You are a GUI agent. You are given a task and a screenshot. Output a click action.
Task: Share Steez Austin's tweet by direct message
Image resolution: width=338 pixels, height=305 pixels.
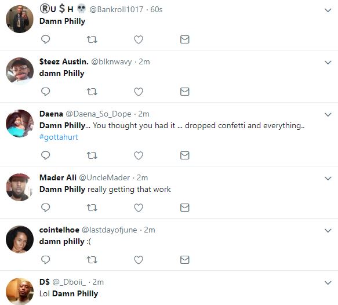(185, 92)
